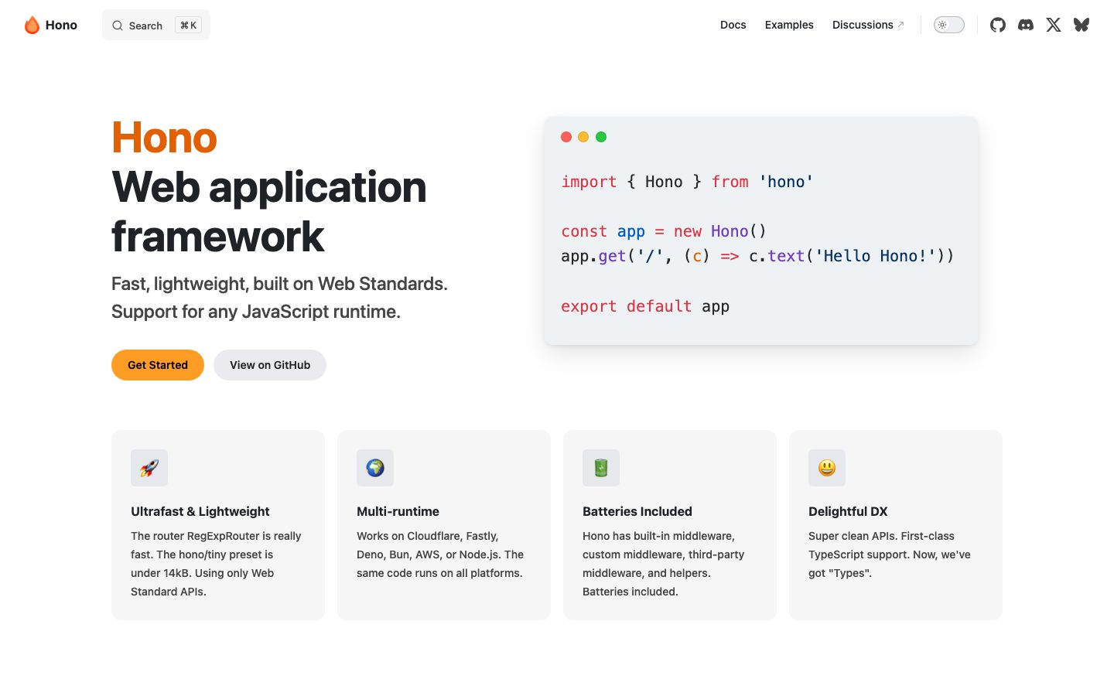The height and width of the screenshot is (696, 1114).
Task: Click the red dot in code window
Action: point(566,137)
